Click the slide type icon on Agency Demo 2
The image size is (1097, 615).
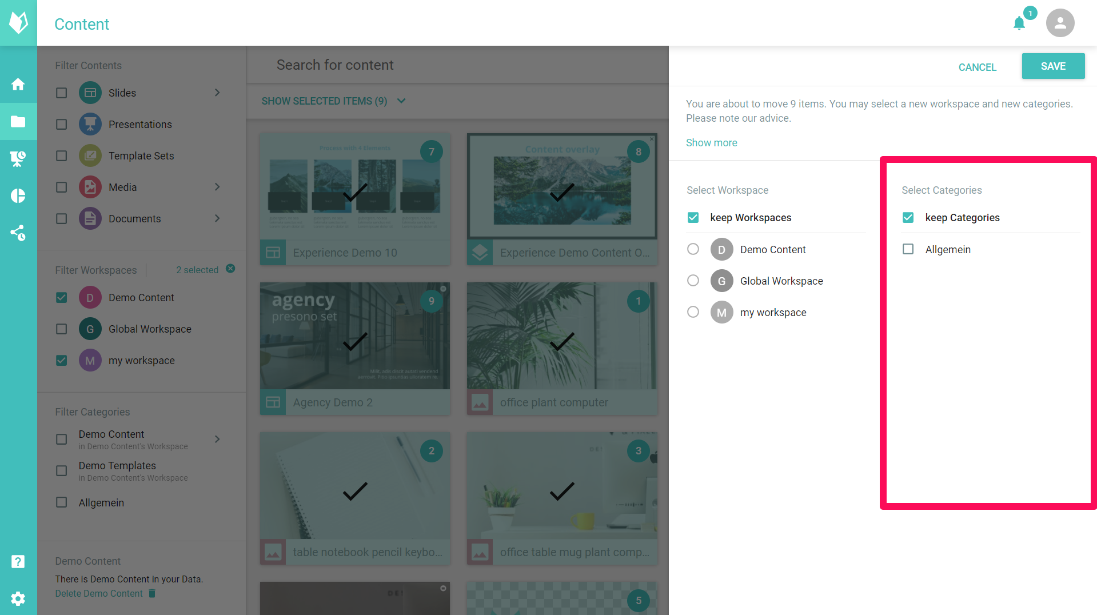tap(273, 402)
